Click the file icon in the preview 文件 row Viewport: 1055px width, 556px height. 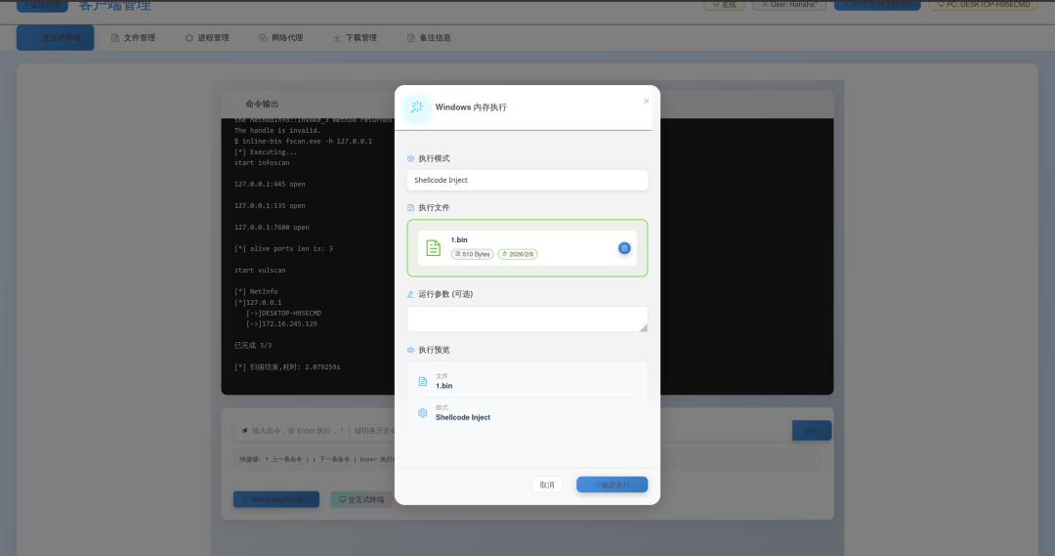(x=423, y=382)
